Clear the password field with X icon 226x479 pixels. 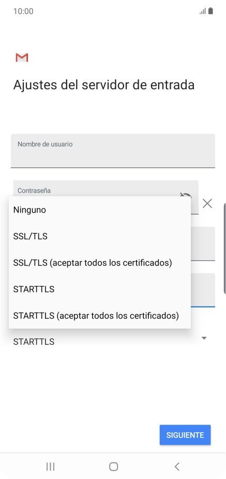207,203
